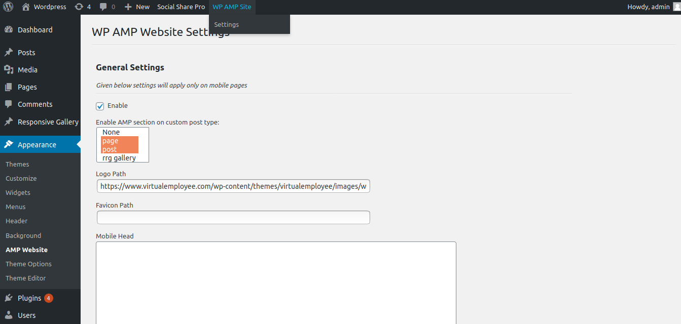Viewport: 681px width, 324px height.
Task: Click the comments count 0 in admin bar
Action: coord(113,7)
